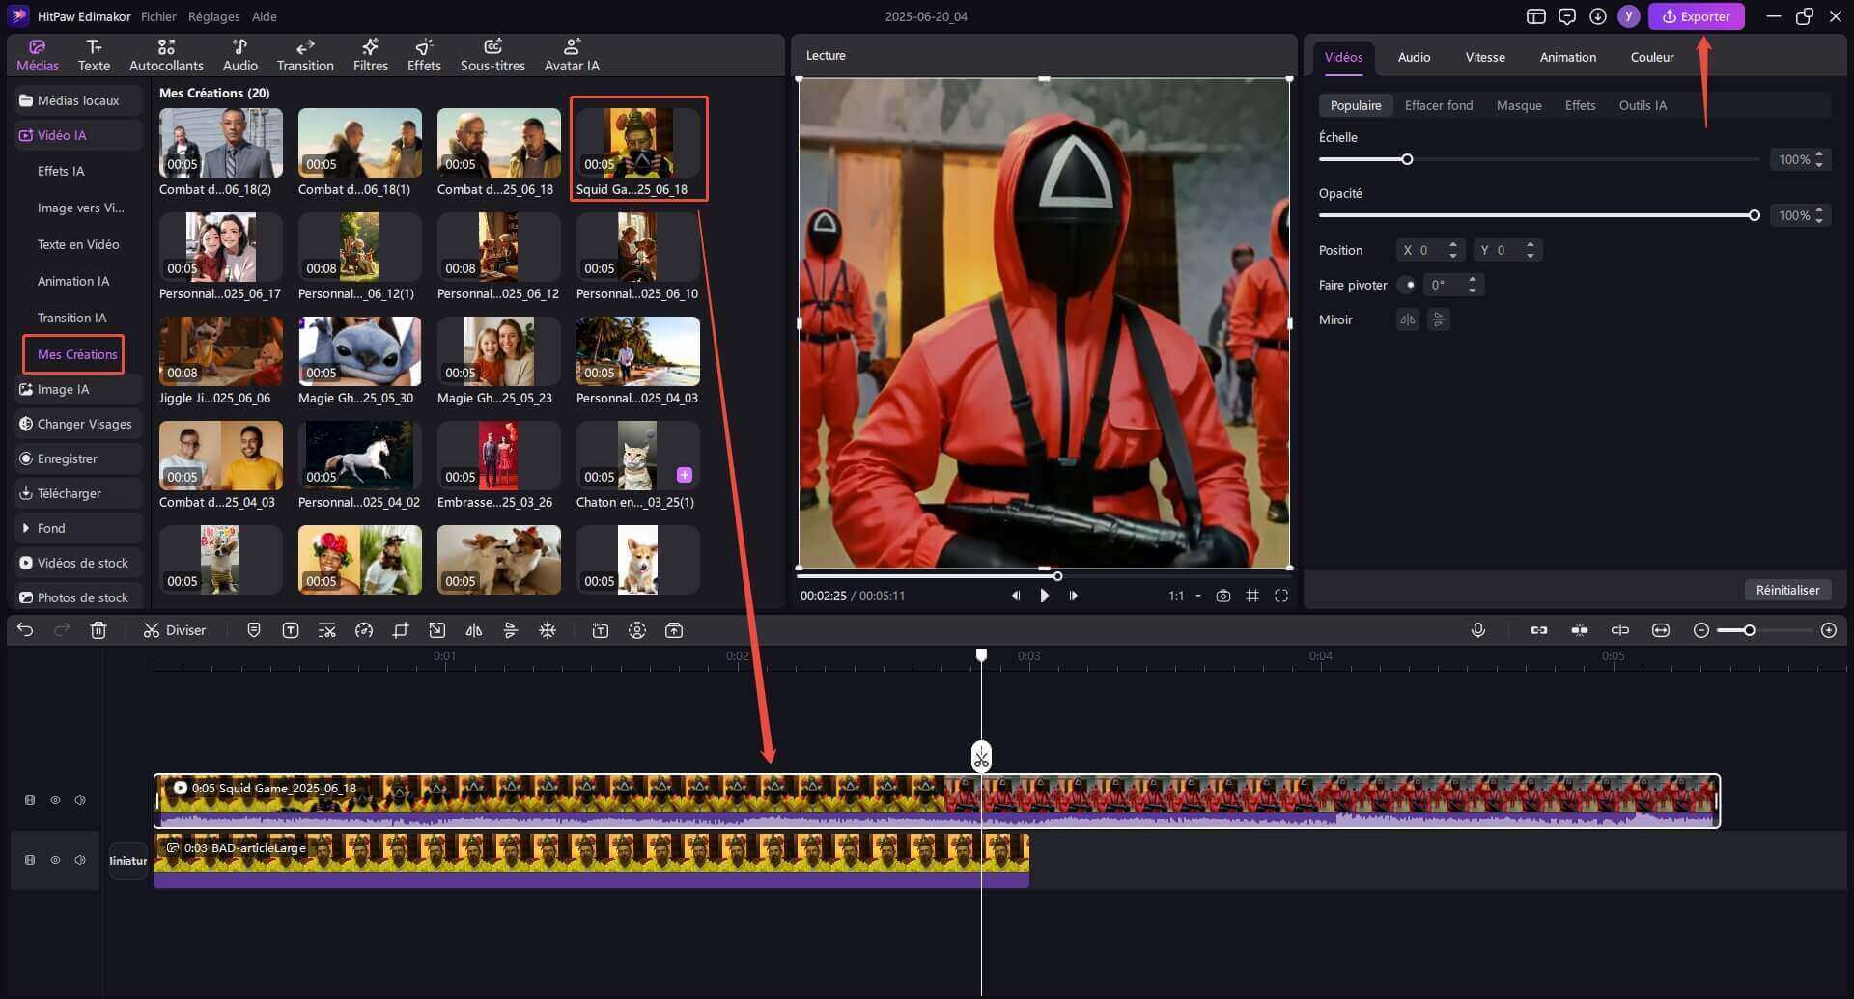1854x999 pixels.
Task: Select the crop tool in timeline toolbar
Action: [401, 630]
